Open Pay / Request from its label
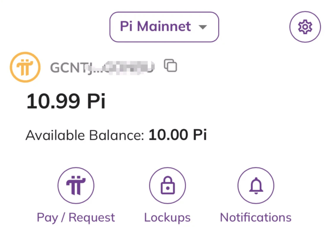 click(x=75, y=217)
